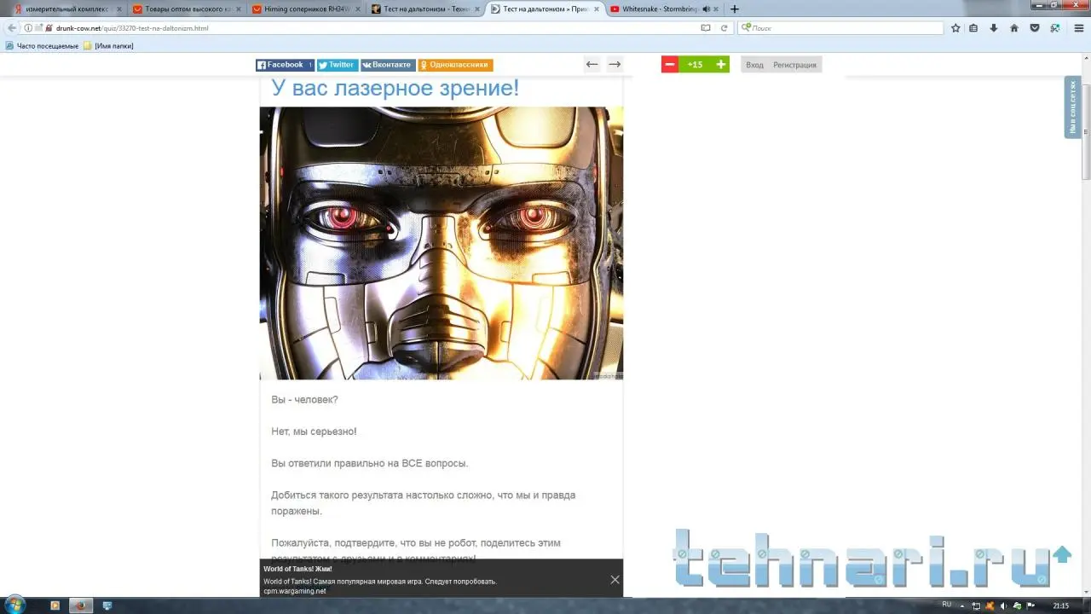1091x614 pixels.
Task: Bookmark this page with the star icon
Action: tap(956, 28)
